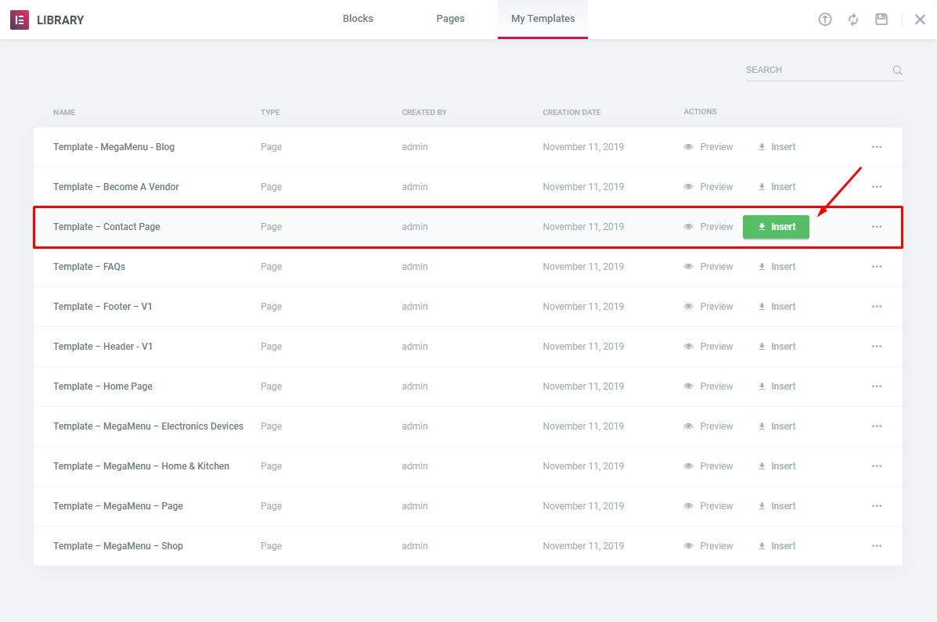Open more options for MegaMenu – Shop template
This screenshot has height=622, width=937.
tap(877, 546)
